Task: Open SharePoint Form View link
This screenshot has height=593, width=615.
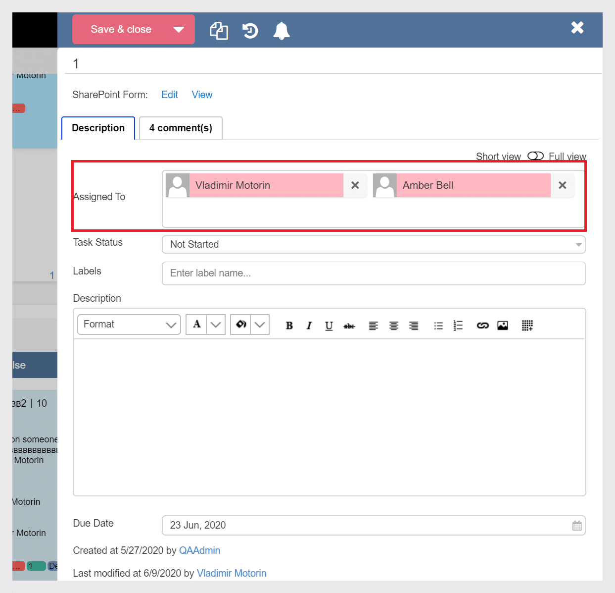Action: click(x=202, y=95)
